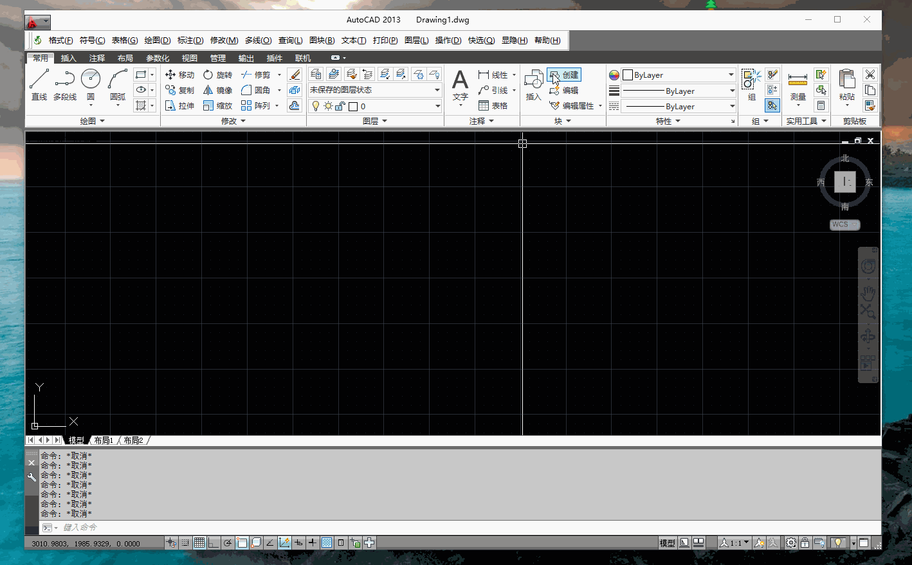Click the 移动 (Move) modify tool
The image size is (912, 565).
179,75
